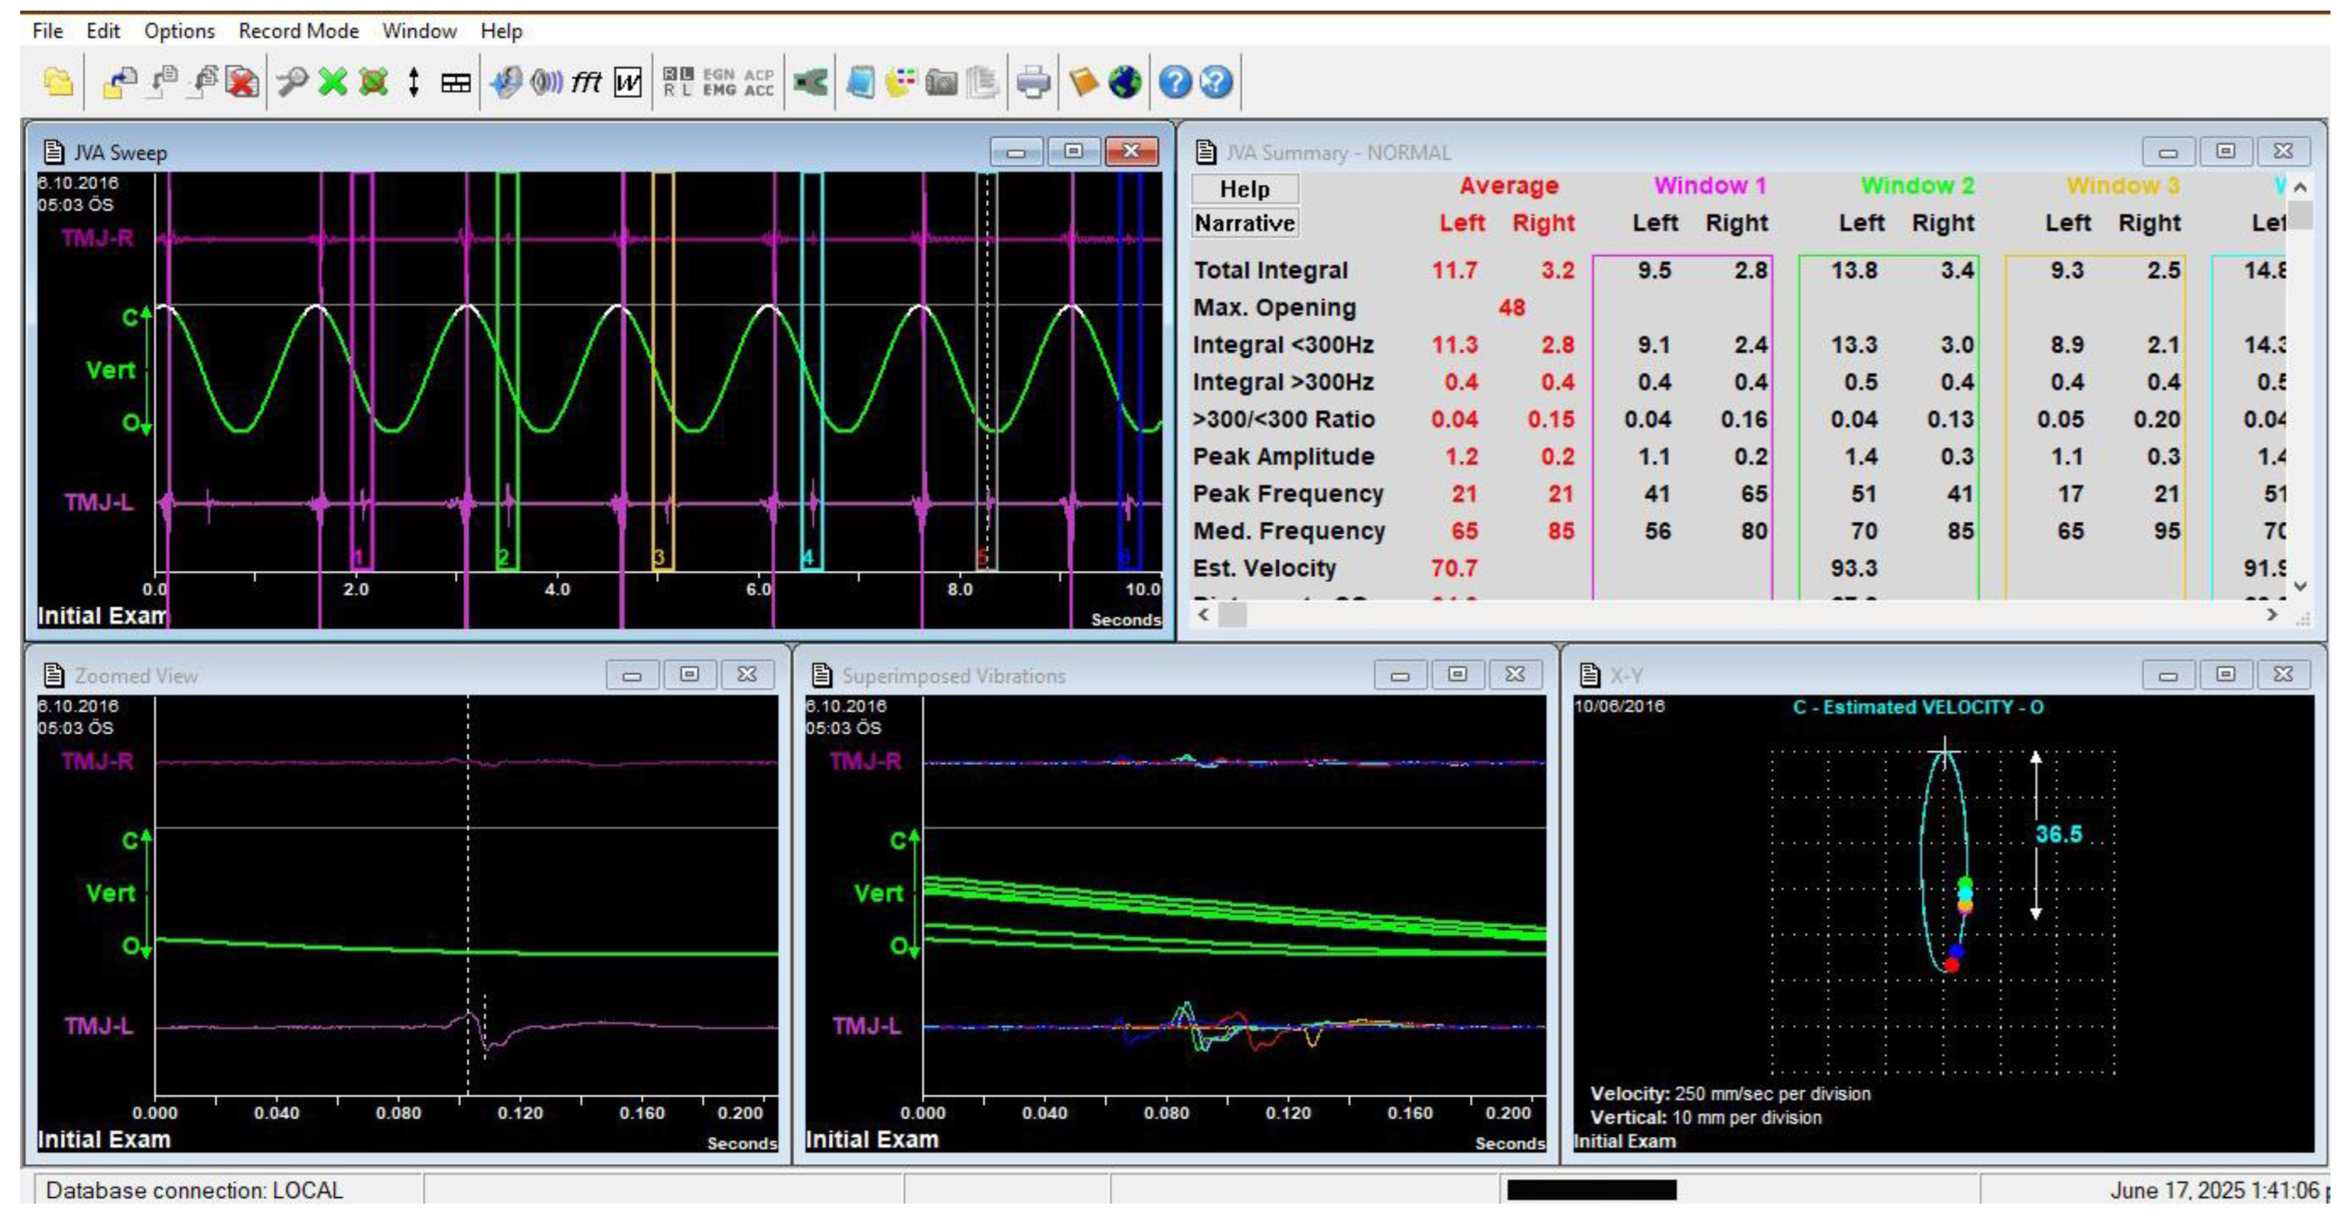The image size is (2346, 1219).
Task: Click the W wavelet toolbar icon
Action: pos(627,83)
